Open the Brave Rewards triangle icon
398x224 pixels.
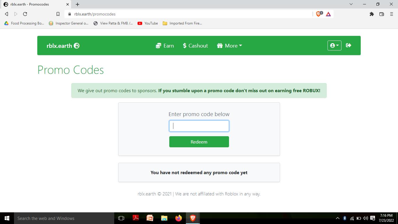pos(328,14)
